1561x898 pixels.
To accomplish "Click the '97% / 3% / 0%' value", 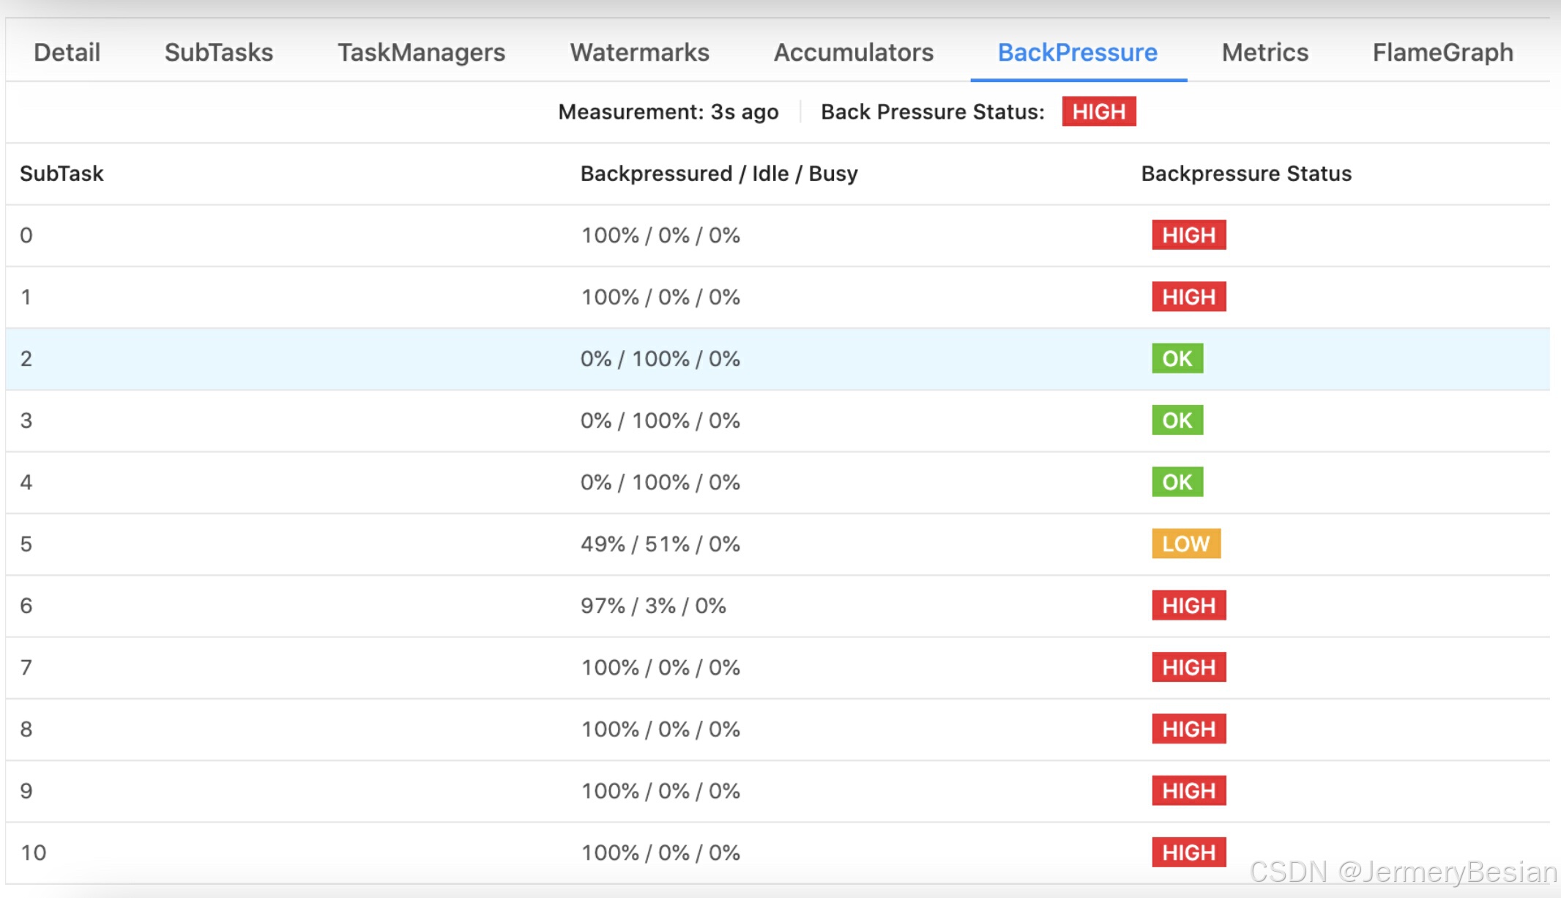I will [x=653, y=606].
